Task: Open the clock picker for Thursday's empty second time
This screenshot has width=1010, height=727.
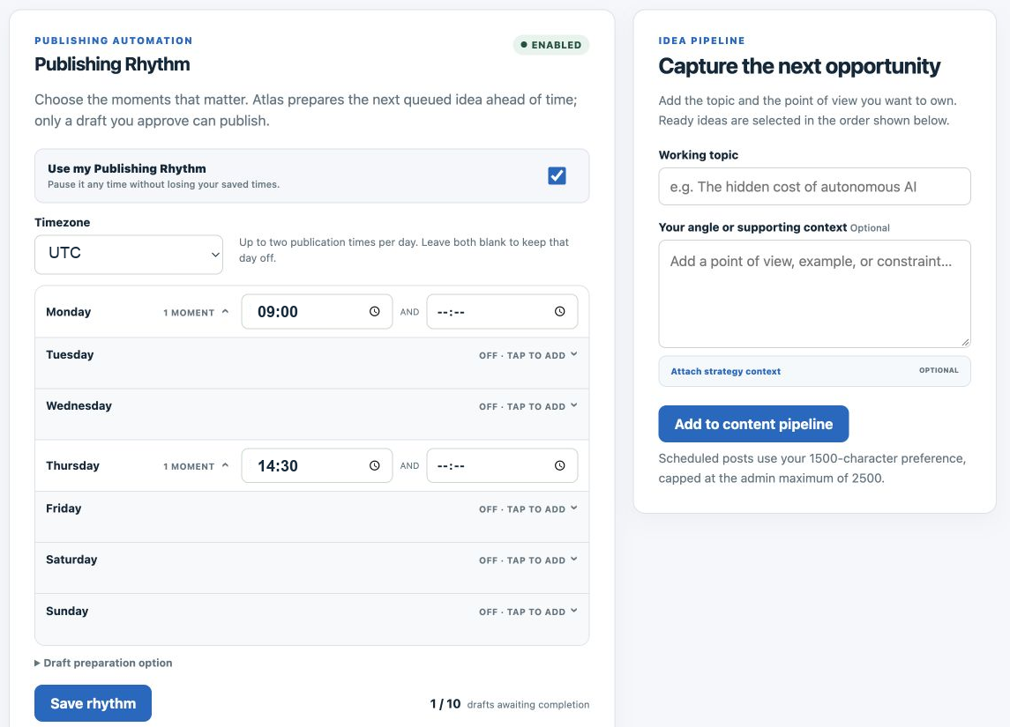Action: click(560, 466)
